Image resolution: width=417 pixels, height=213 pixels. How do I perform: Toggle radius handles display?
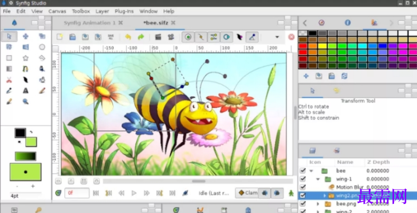tap(226, 37)
